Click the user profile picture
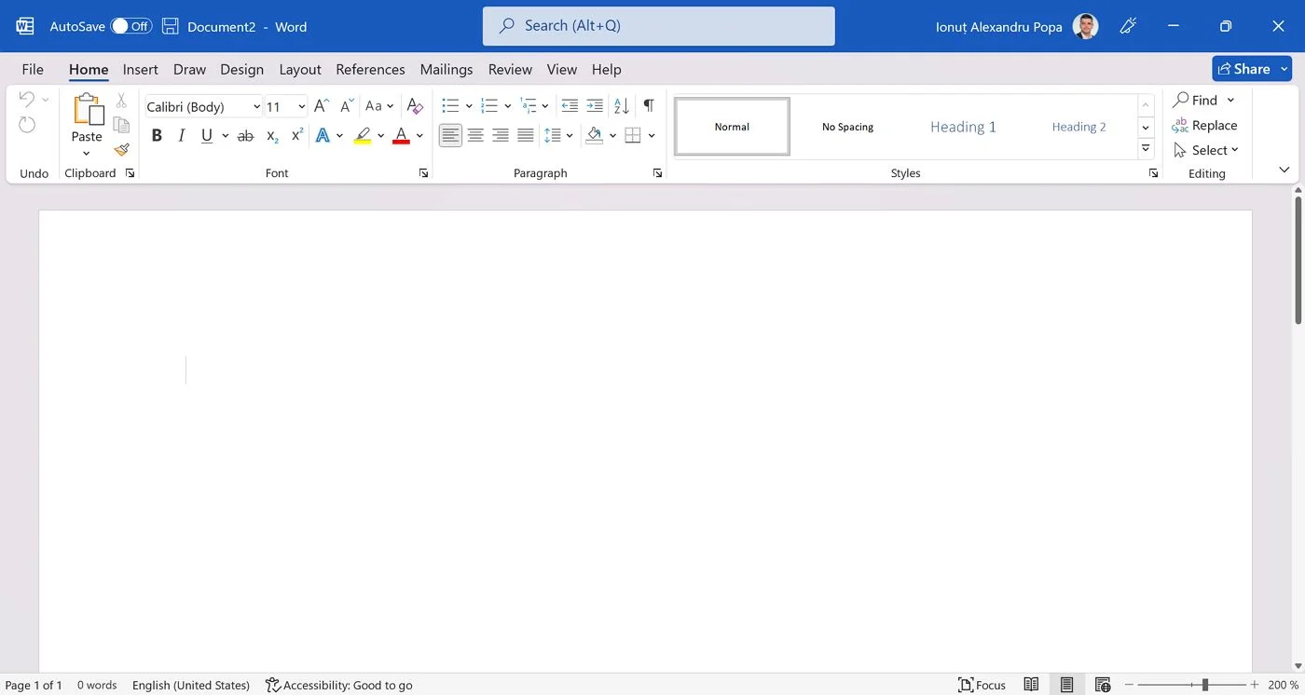 (x=1085, y=26)
